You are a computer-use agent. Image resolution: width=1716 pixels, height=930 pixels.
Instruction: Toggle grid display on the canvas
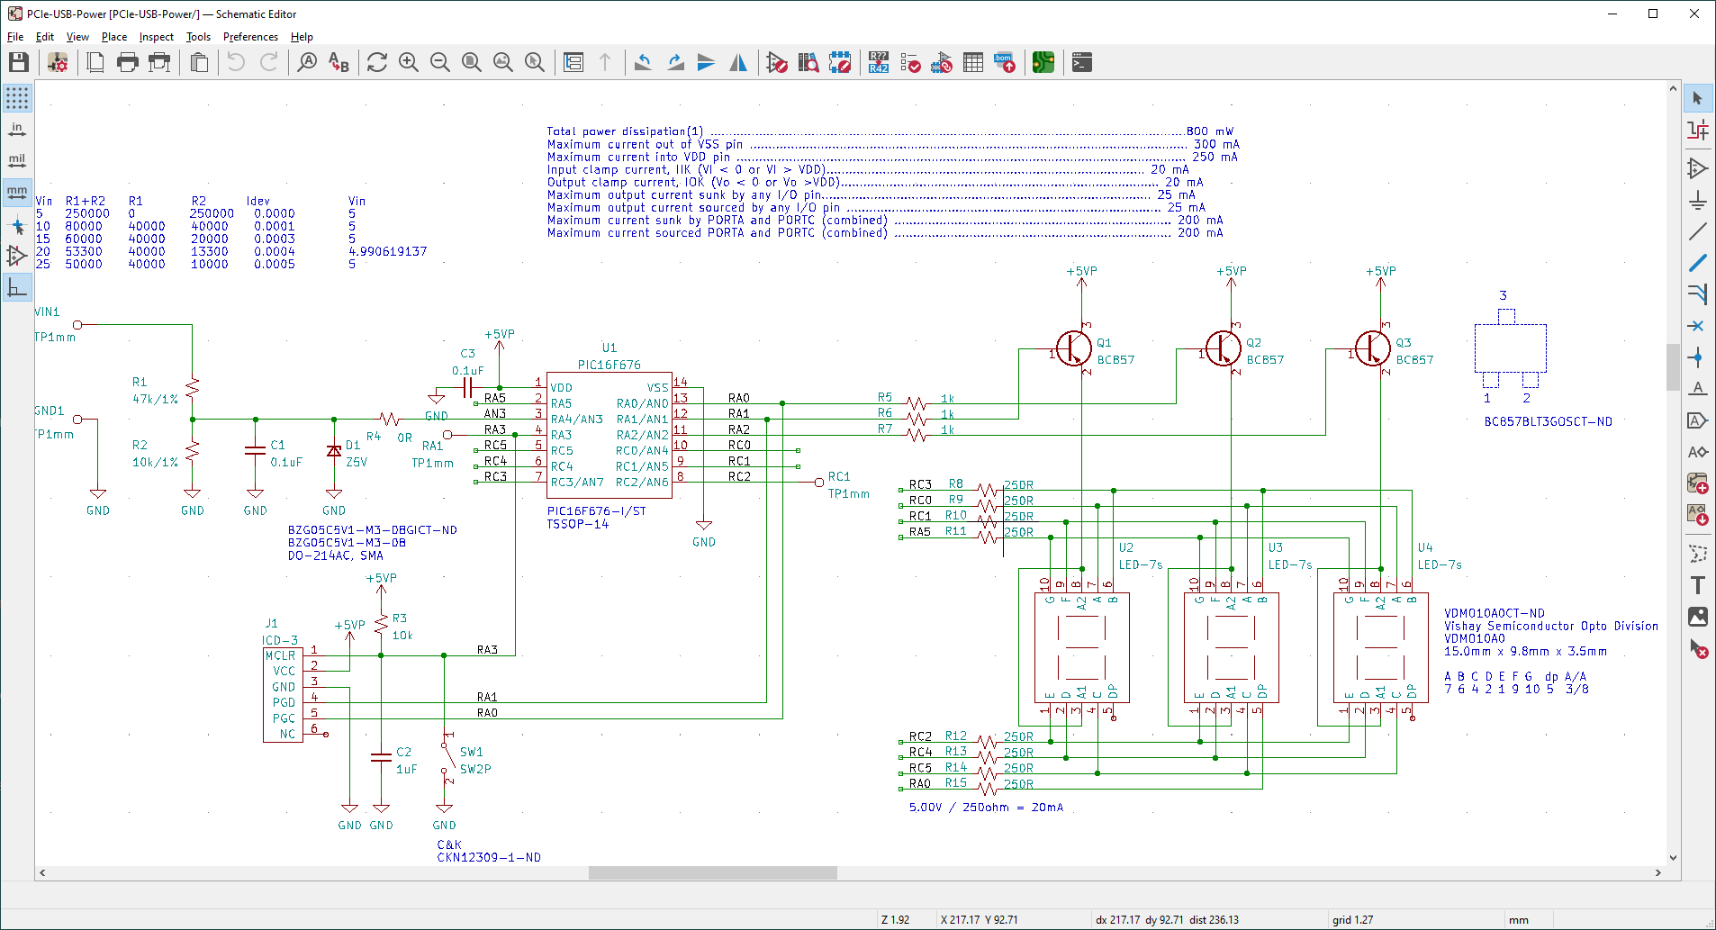17,98
